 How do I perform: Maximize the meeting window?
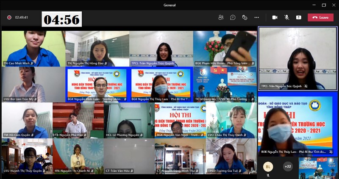coord(324,5)
